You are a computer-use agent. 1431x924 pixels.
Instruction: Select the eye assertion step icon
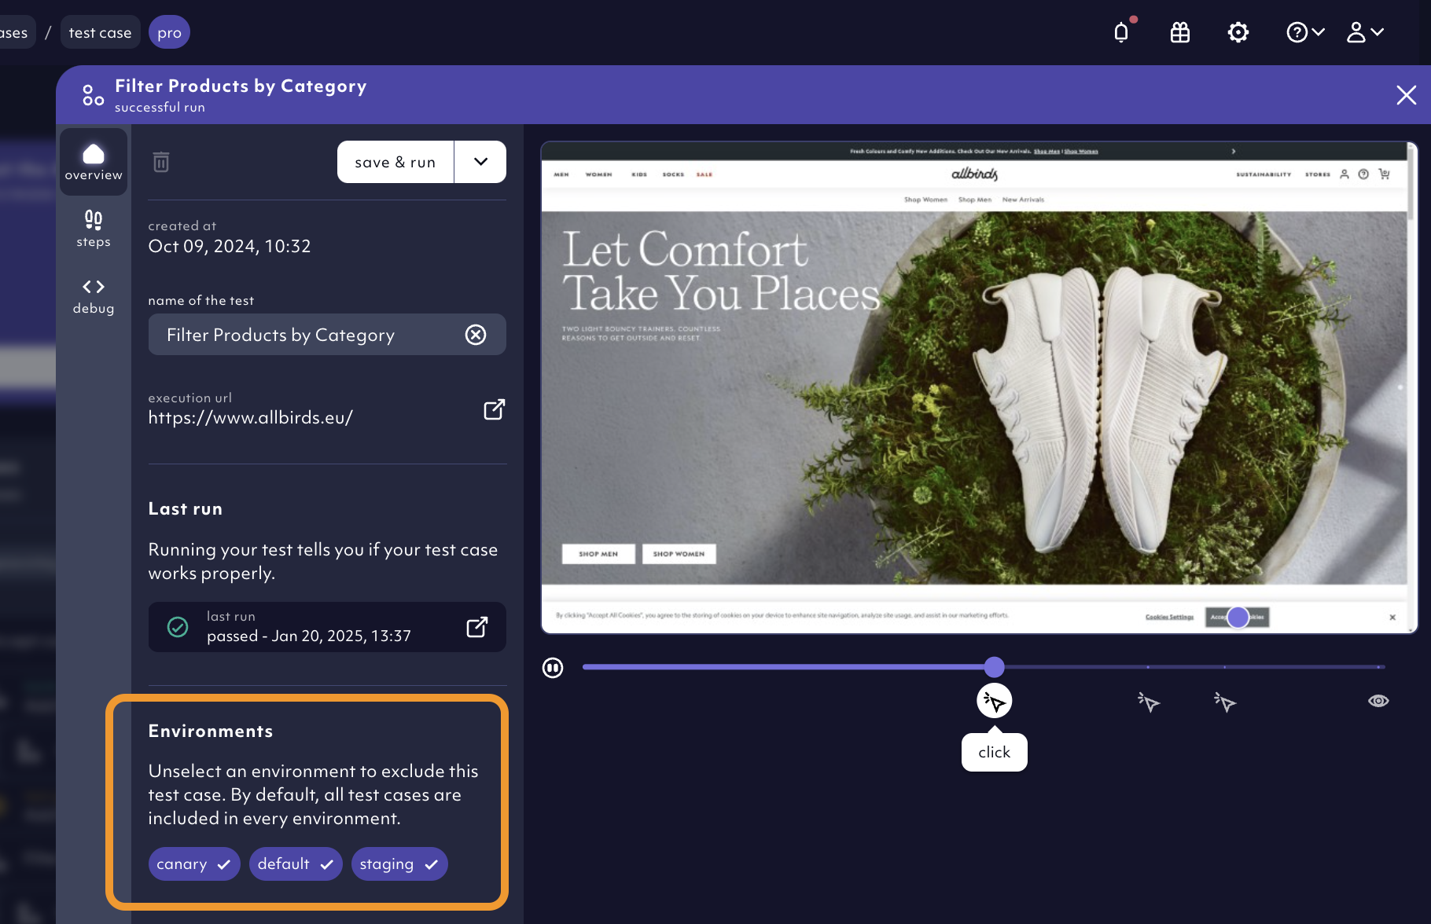[1378, 701]
